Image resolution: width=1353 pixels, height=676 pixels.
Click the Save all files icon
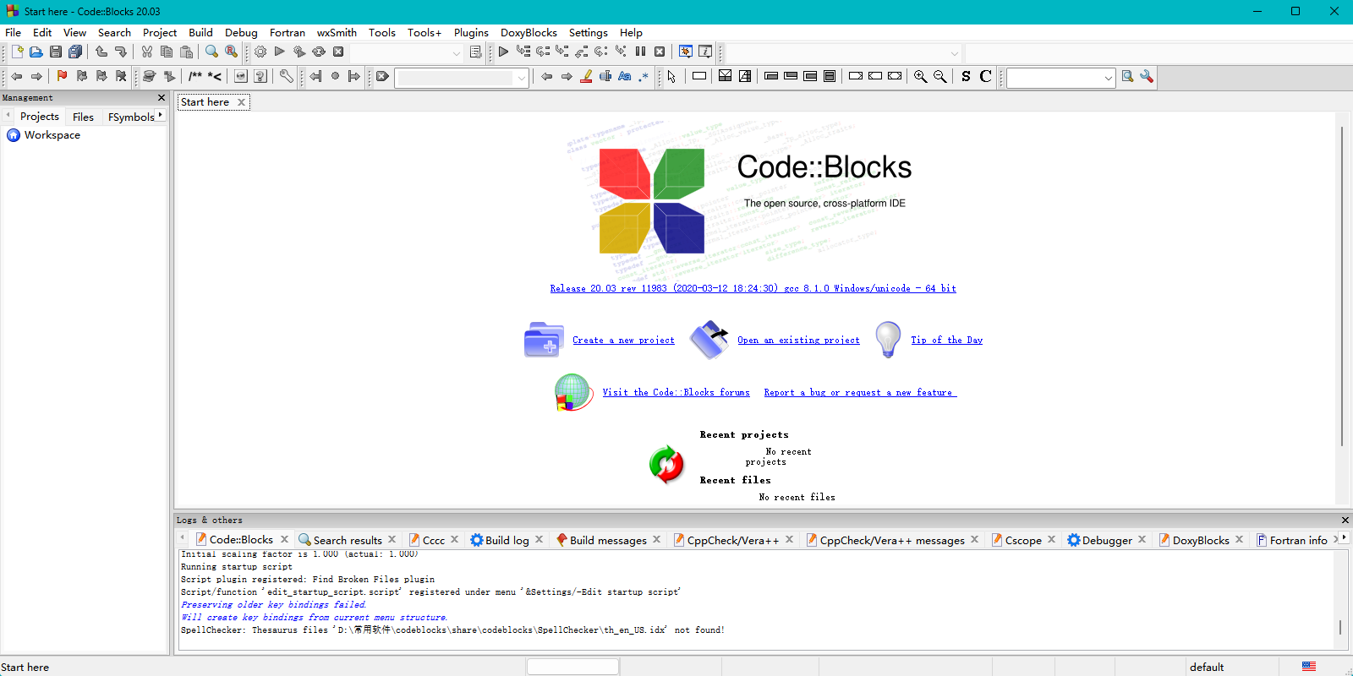[x=75, y=52]
